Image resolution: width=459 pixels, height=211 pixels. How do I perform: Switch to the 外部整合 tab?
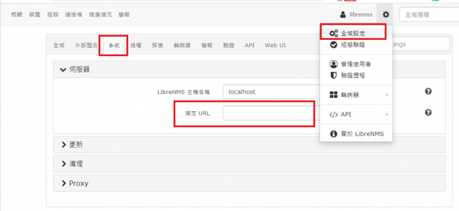point(86,45)
